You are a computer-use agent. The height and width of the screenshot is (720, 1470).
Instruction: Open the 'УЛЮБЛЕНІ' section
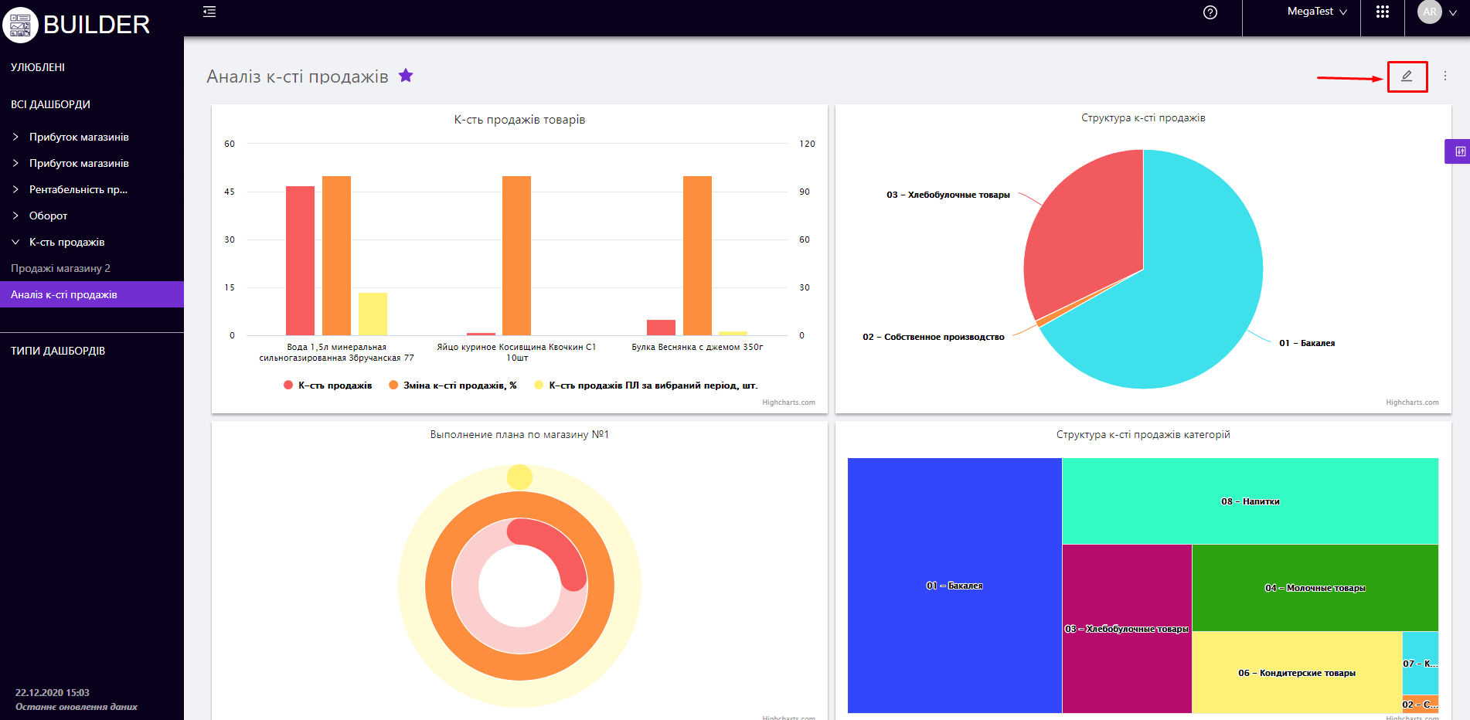pyautogui.click(x=38, y=67)
